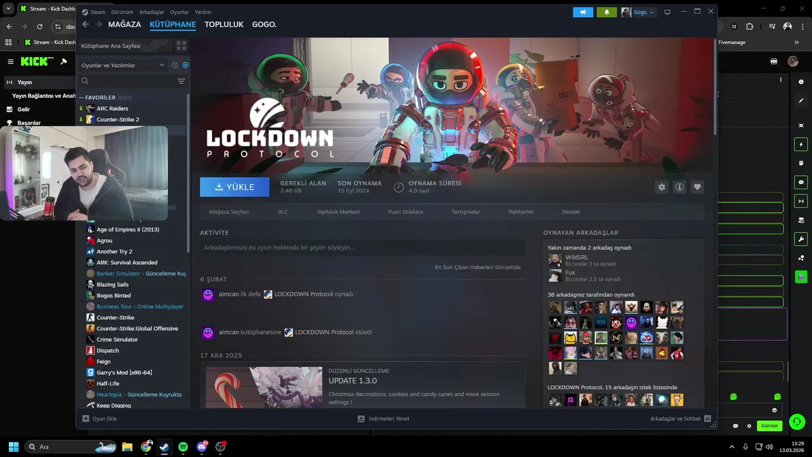Open friends chat icon at bottom right
The width and height of the screenshot is (812, 457).
click(x=707, y=419)
